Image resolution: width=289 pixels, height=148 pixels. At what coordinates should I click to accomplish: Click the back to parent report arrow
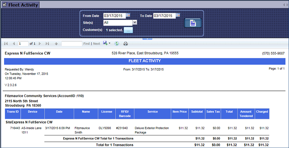pos(56,44)
